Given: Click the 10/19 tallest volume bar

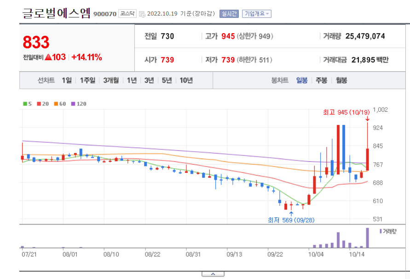Looking at the screenshot, I should (x=367, y=238).
